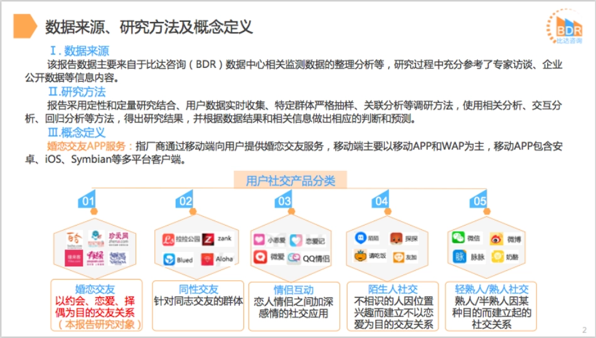Click the line starting 析、回归分析等方法
The width and height of the screenshot is (596, 338).
(x=221, y=119)
